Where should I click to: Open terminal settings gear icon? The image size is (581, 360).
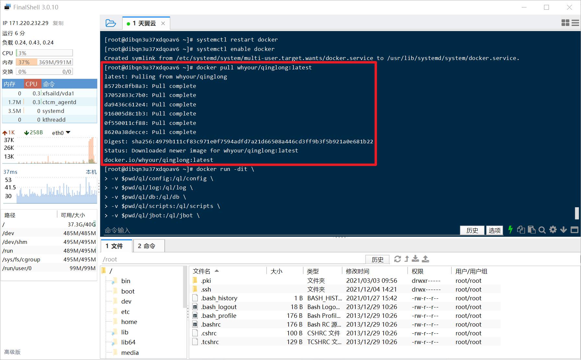click(553, 230)
